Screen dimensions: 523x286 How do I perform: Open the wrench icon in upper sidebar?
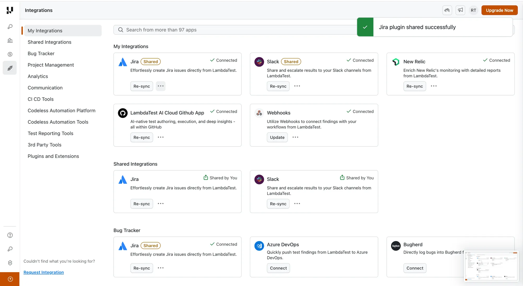pos(10,27)
